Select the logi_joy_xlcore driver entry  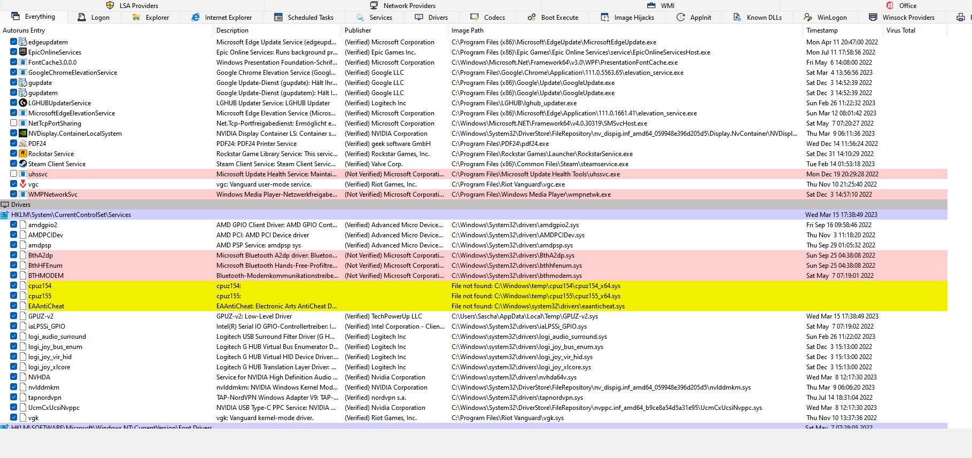click(473, 367)
